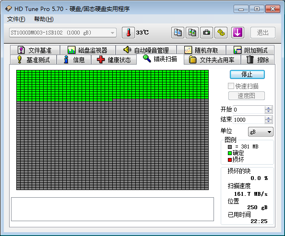
Task: Decrease the 结束 end value stepper
Action: tap(268, 122)
